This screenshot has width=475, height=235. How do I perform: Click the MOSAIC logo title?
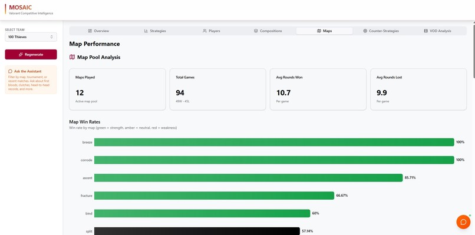click(x=20, y=7)
